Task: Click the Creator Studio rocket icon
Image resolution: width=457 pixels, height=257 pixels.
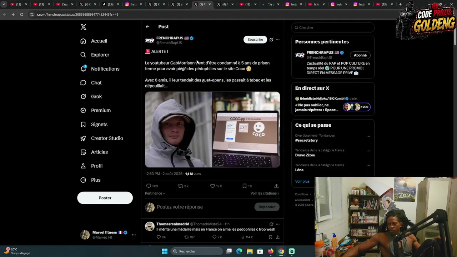Action: [x=83, y=138]
